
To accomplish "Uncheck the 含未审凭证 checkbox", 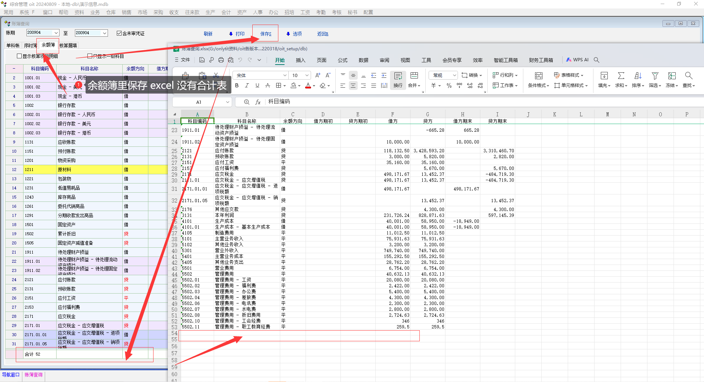I will [119, 33].
